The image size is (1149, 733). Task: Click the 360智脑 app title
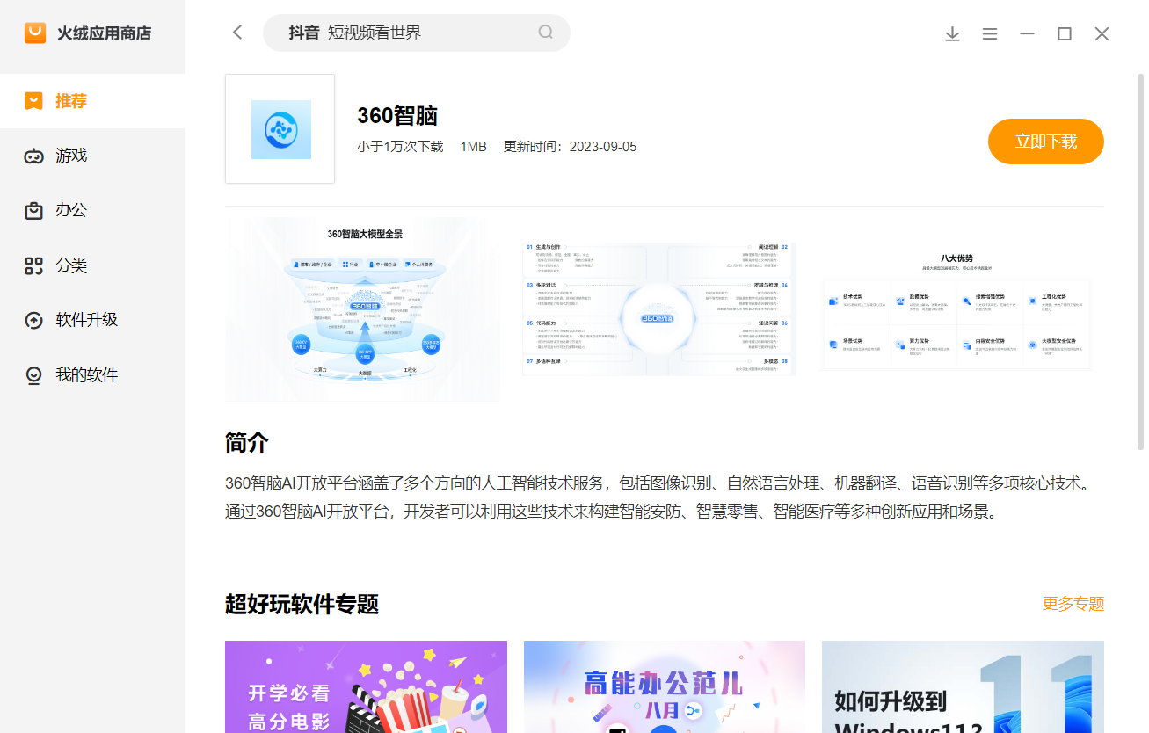point(397,116)
